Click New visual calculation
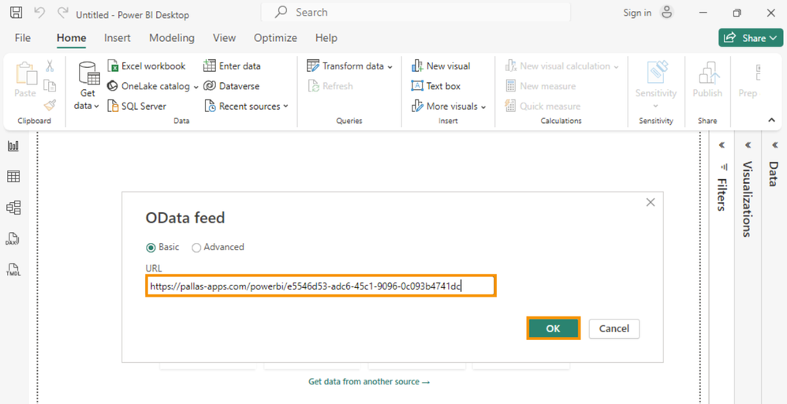The width and height of the screenshot is (787, 404). point(562,65)
